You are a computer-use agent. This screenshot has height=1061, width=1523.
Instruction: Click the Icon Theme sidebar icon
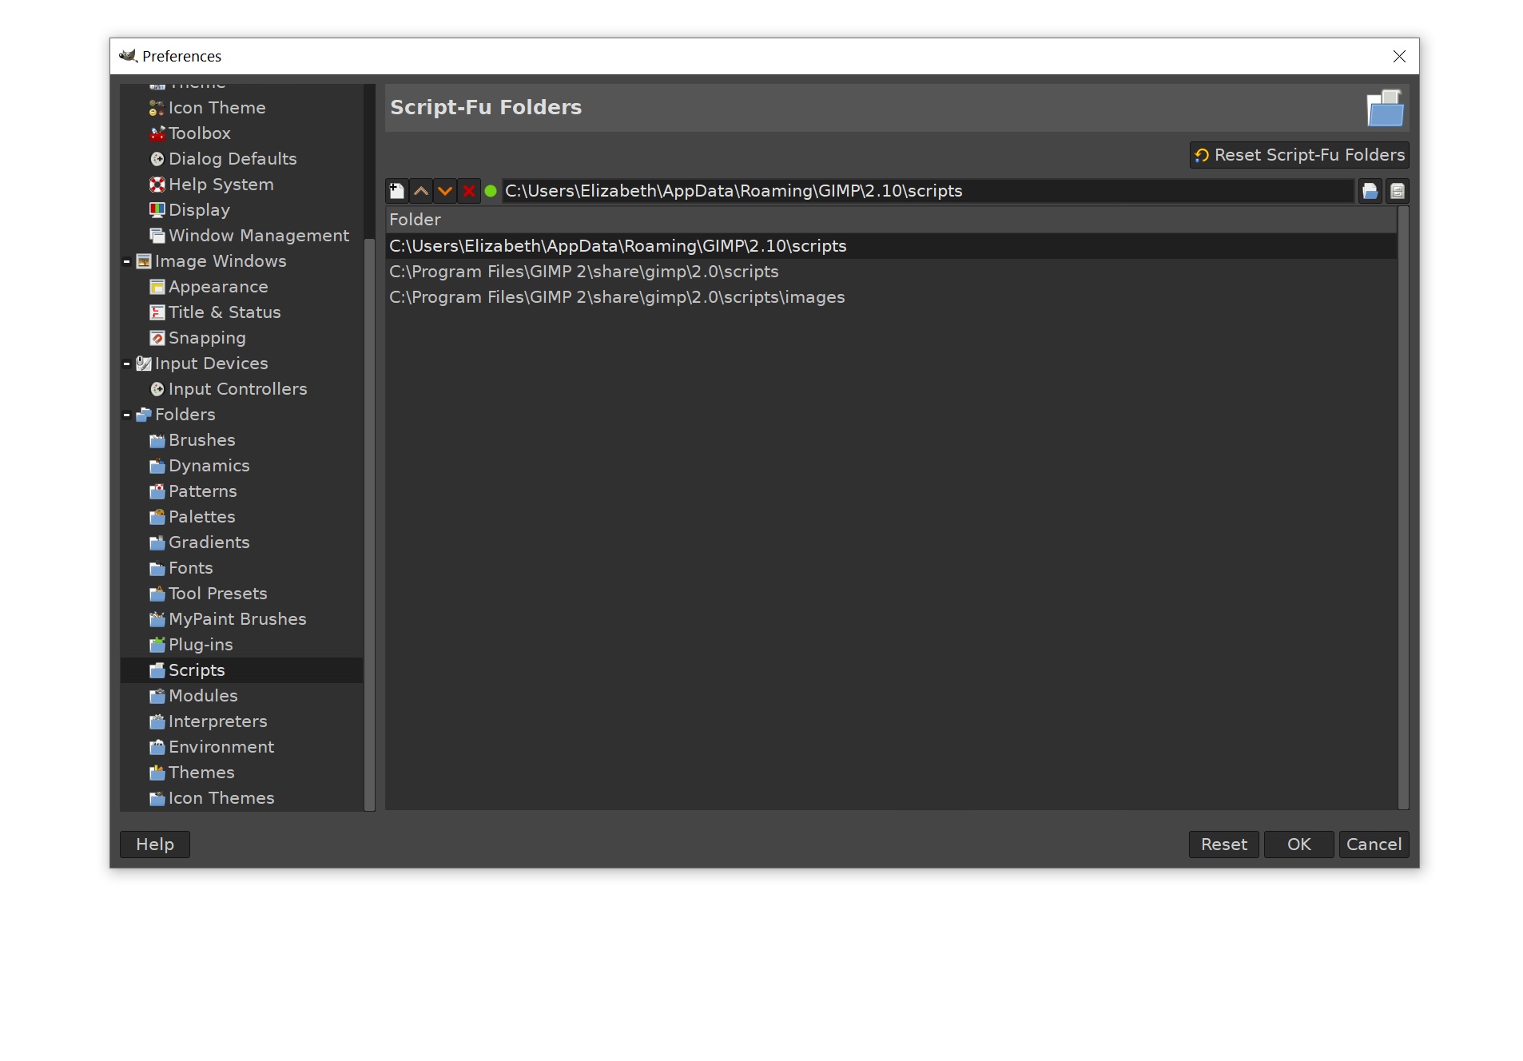(157, 108)
